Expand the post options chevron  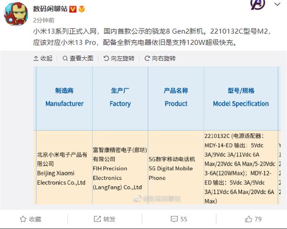point(277,4)
